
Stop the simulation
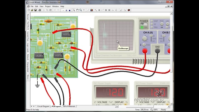[x=70, y=10]
